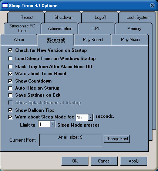This screenshot has height=171, width=158.
Task: Click the Apply button
Action: click(x=134, y=161)
